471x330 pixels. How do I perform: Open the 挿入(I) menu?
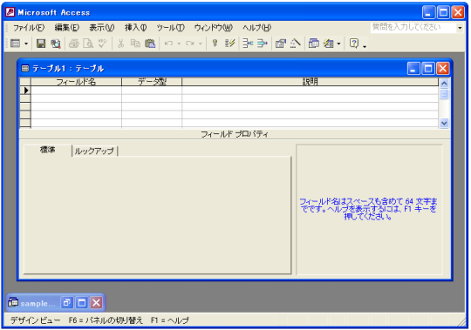(135, 28)
